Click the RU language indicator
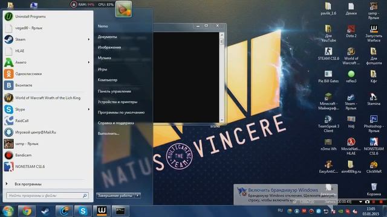The width and height of the screenshot is (387, 217). tap(280, 210)
